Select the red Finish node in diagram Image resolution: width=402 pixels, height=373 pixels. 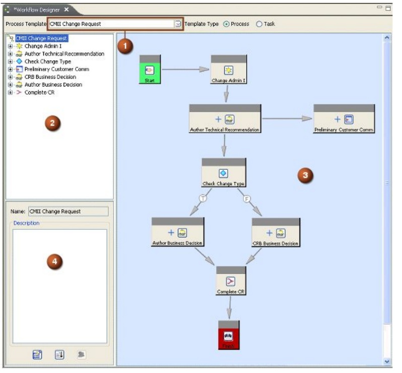[229, 335]
